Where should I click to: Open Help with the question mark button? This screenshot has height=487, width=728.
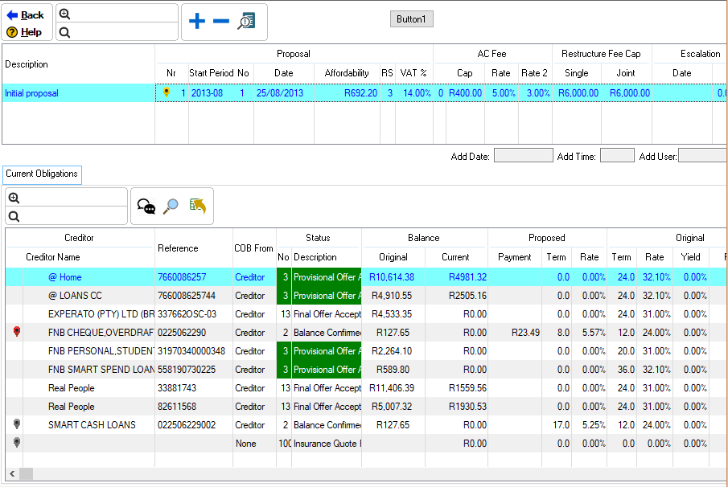(26, 32)
